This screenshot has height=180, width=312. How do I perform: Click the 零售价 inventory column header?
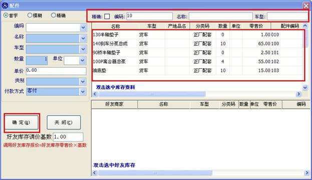256,26
